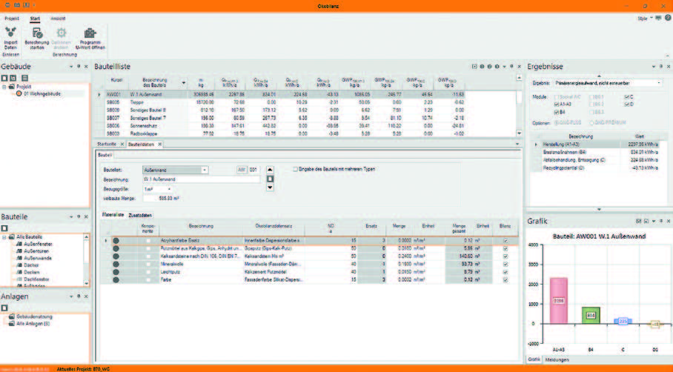Switch to the Startseite document tab

pyautogui.click(x=107, y=145)
